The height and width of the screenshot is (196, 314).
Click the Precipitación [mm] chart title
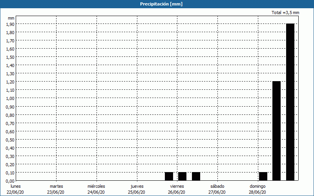(161, 4)
